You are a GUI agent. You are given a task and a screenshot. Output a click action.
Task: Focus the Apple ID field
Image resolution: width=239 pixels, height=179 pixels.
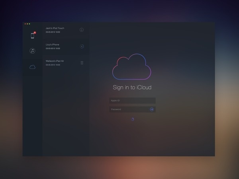(x=132, y=101)
